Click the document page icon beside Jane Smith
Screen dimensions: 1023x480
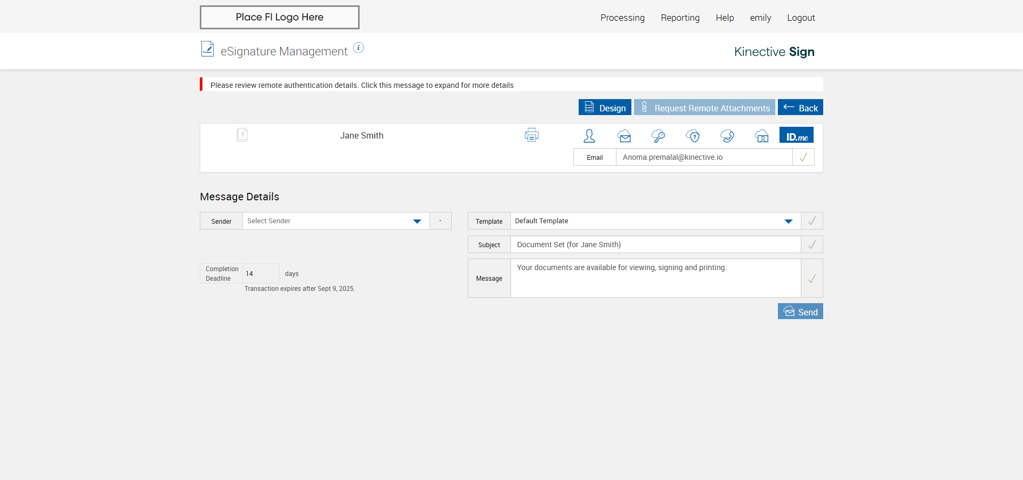[x=242, y=135]
